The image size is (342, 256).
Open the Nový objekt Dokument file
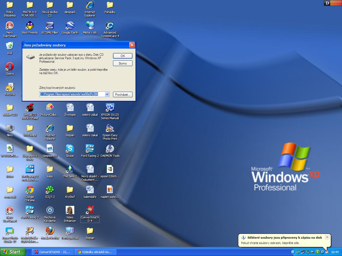click(x=90, y=173)
